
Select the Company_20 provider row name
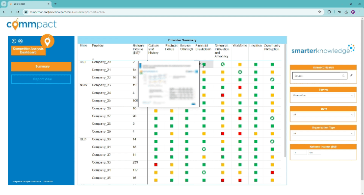[x=102, y=62]
